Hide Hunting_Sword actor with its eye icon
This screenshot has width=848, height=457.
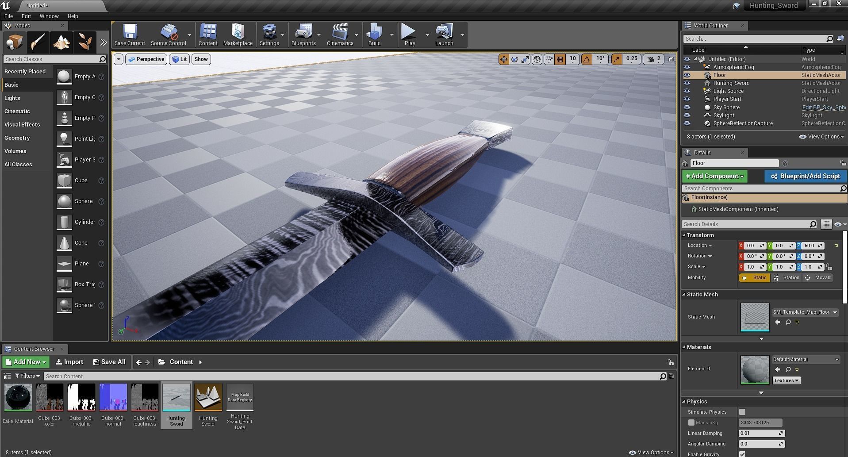(687, 83)
